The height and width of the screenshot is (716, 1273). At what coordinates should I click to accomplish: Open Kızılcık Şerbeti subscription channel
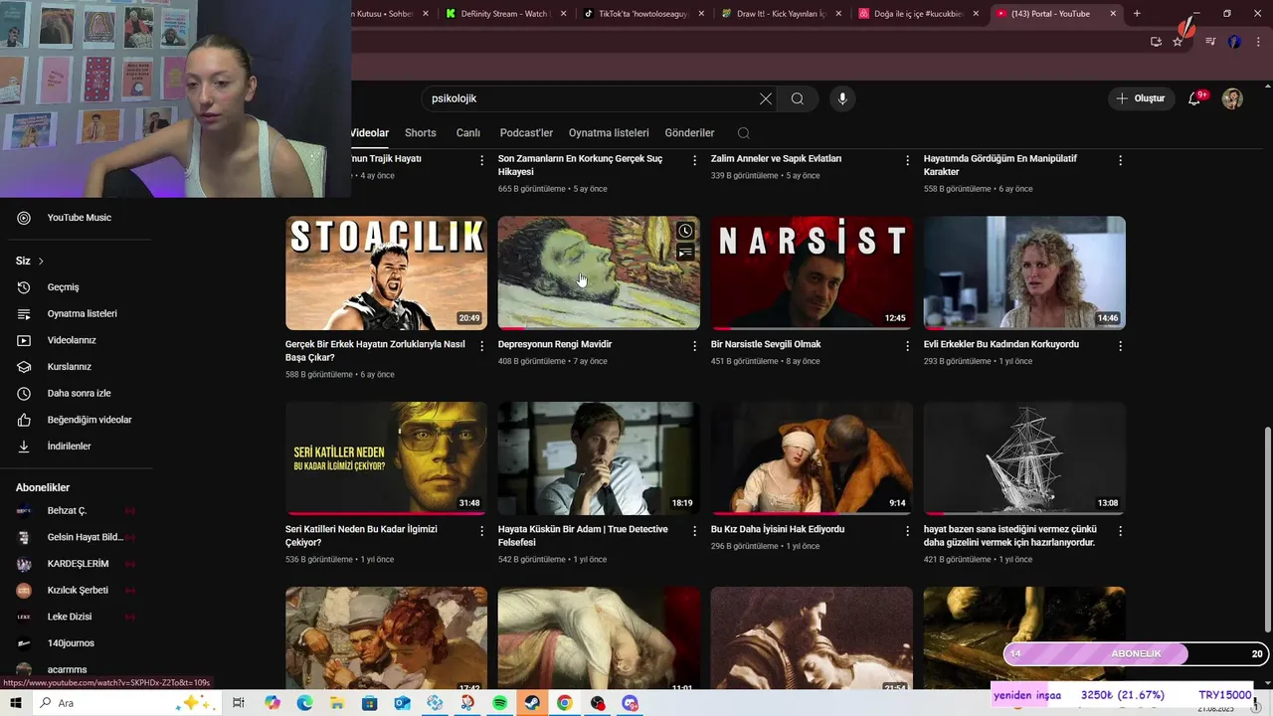(x=76, y=590)
